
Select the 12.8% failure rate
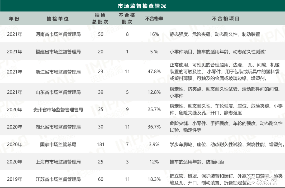154,92
